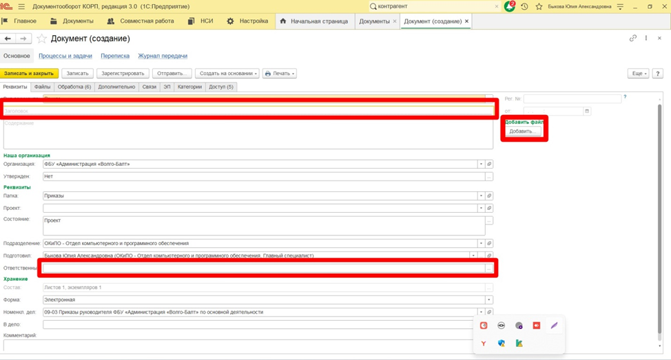This screenshot has height=360, width=671.
Task: Open the Журнал передачи link
Action: click(163, 56)
